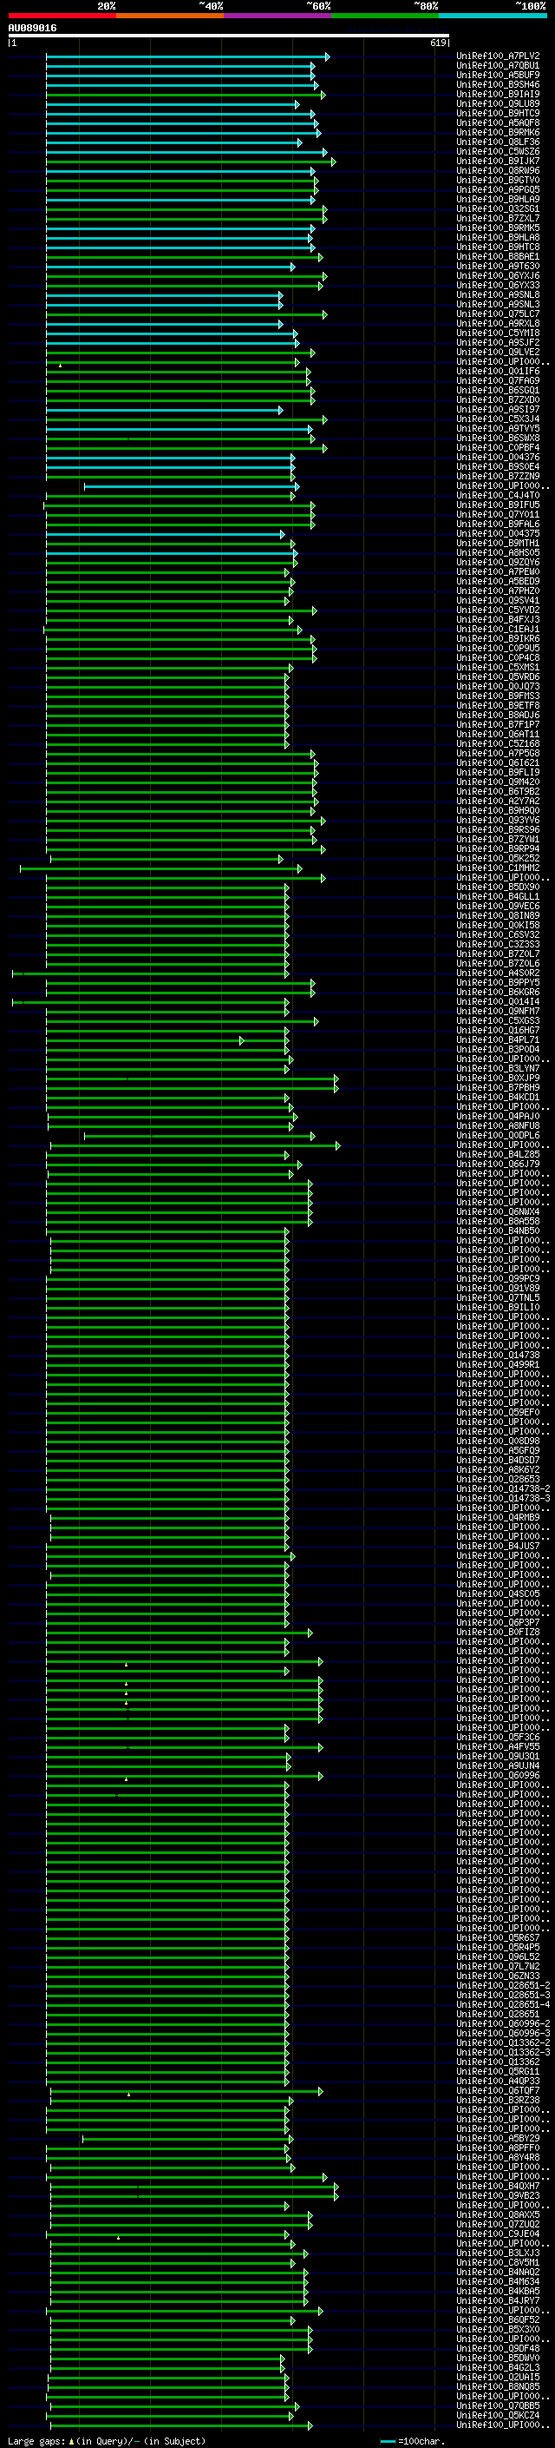The image size is (555, 2448).
Task: Open the UniRef100_A9T630 entry
Action: pos(498,267)
